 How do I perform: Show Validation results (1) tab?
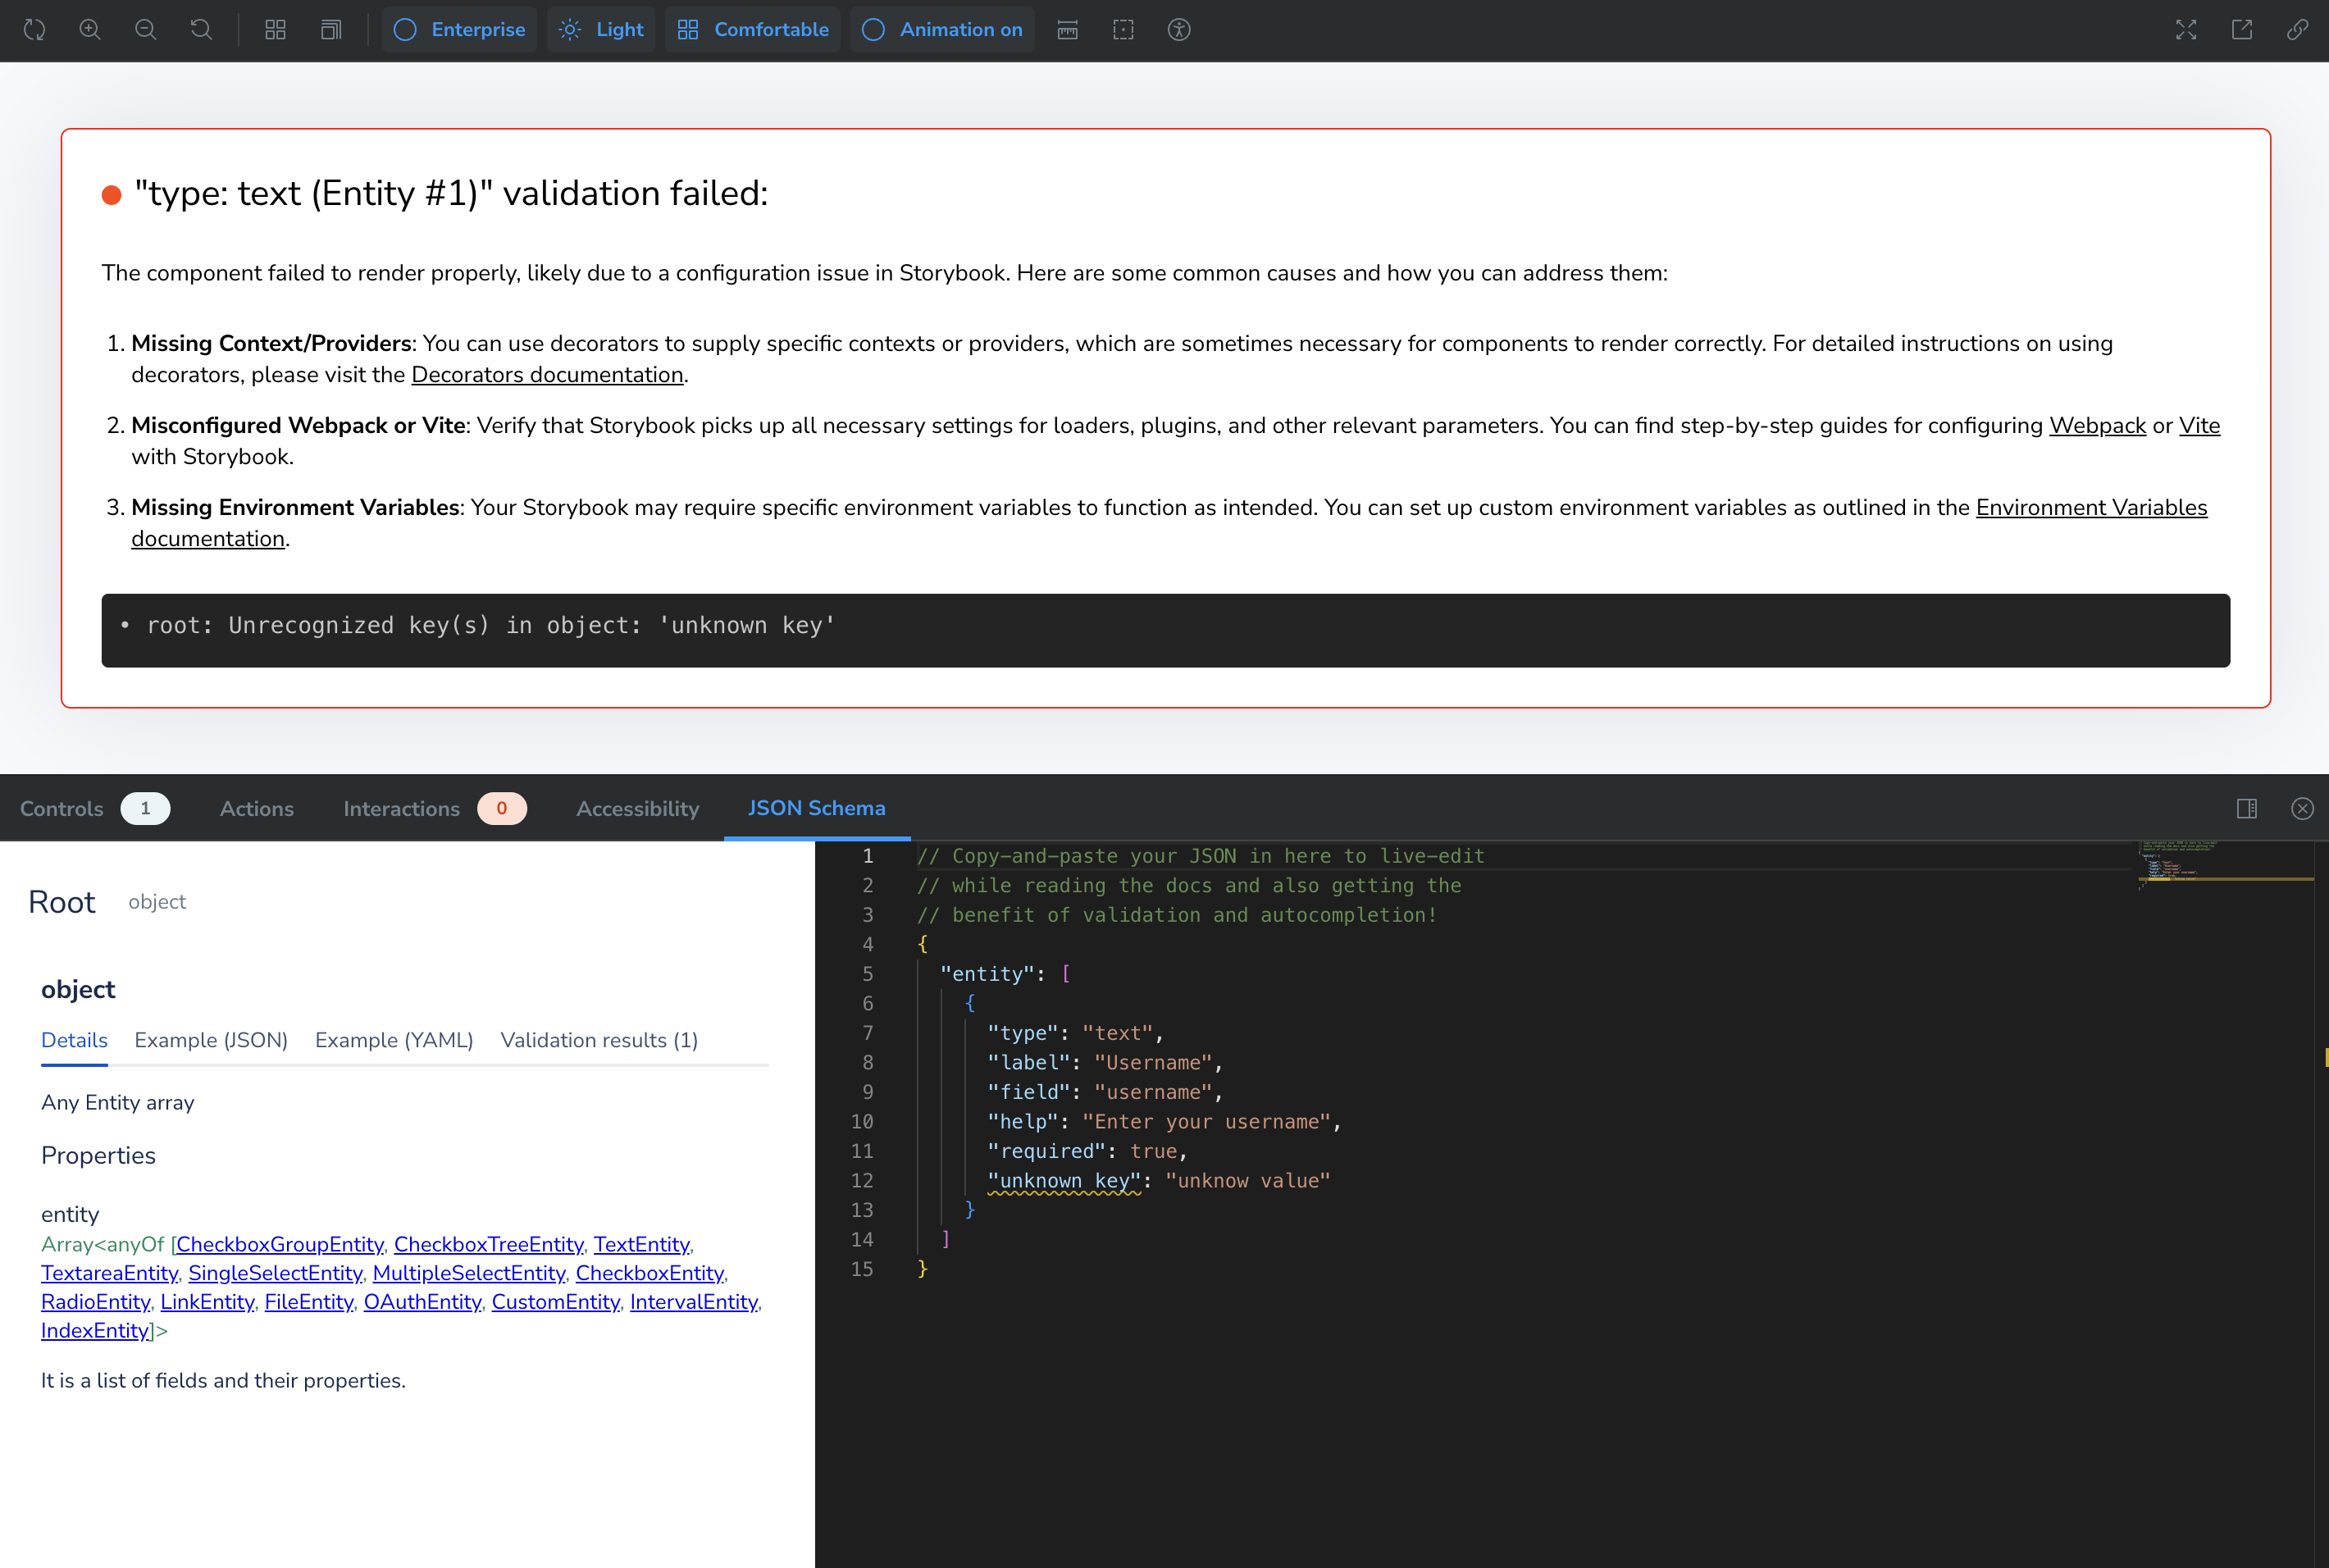pos(599,1040)
